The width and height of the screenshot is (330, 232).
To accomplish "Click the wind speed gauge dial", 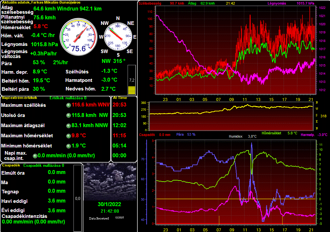I will pyautogui.click(x=78, y=36).
